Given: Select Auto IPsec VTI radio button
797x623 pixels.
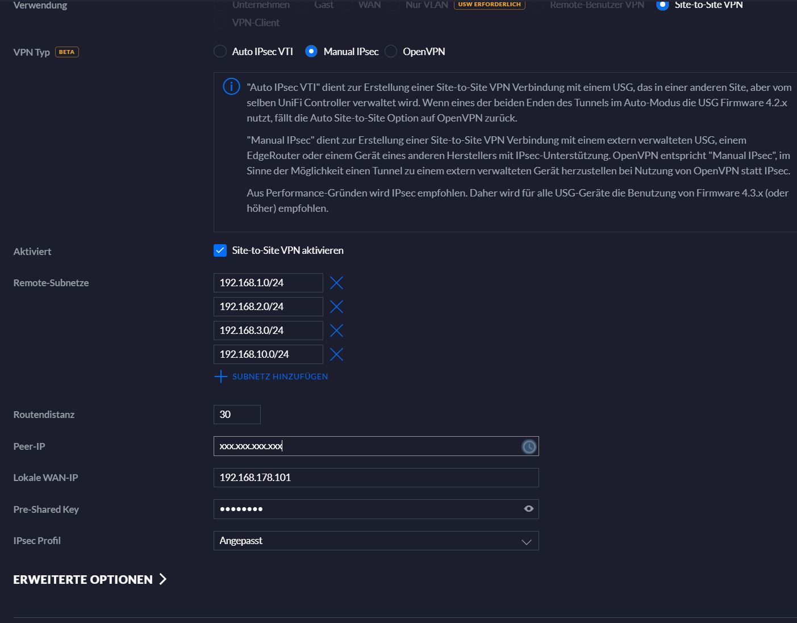Looking at the screenshot, I should [220, 52].
